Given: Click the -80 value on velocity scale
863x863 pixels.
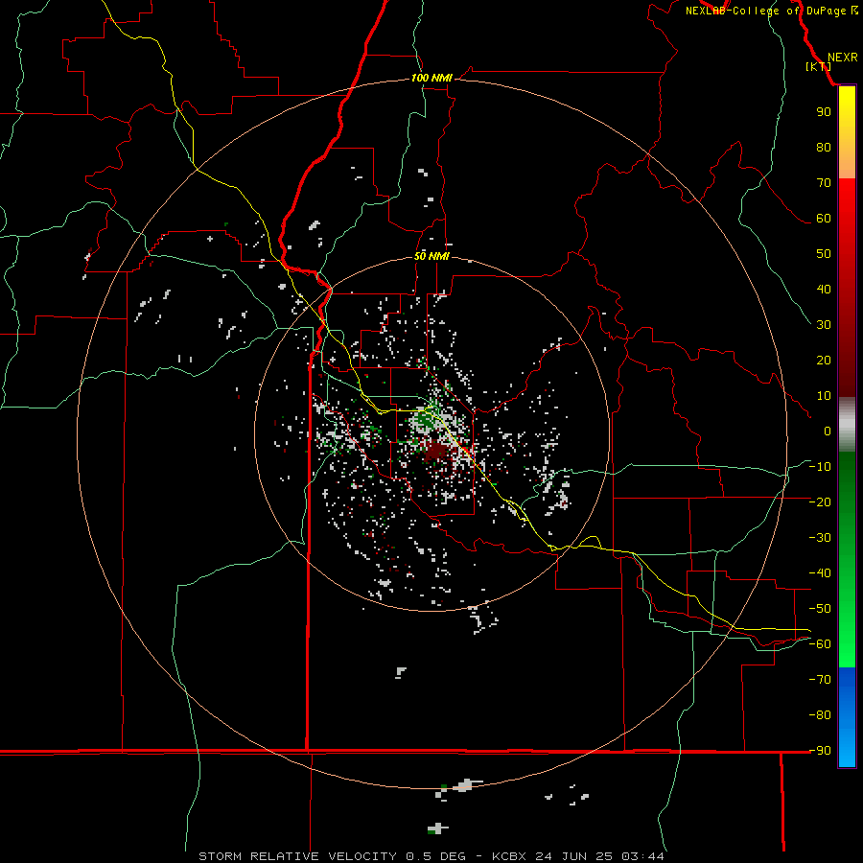Looking at the screenshot, I should 820,715.
